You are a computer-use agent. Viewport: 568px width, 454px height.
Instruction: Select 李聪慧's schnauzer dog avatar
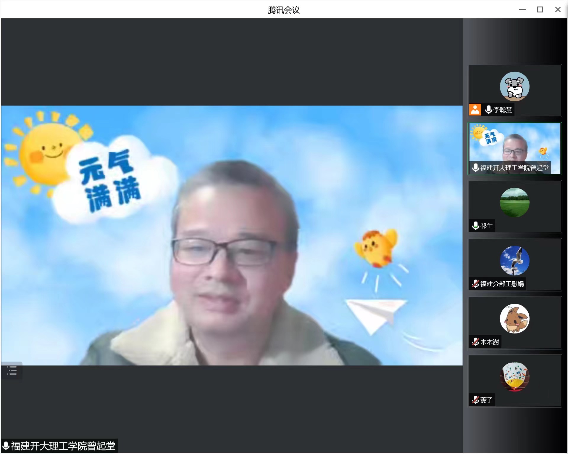pyautogui.click(x=514, y=86)
